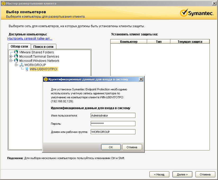Select the WORKGROUP tree item

tap(35, 65)
